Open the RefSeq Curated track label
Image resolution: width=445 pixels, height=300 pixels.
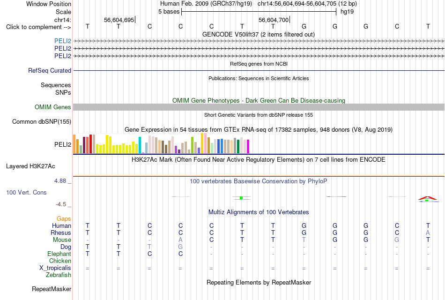click(x=50, y=70)
